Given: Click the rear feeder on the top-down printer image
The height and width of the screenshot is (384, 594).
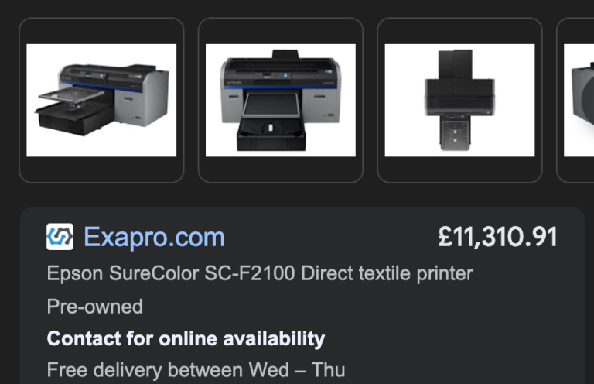Looking at the screenshot, I should click(x=456, y=64).
